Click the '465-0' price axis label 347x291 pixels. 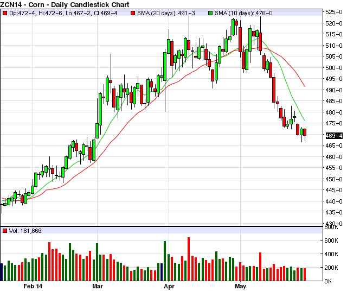(x=334, y=145)
